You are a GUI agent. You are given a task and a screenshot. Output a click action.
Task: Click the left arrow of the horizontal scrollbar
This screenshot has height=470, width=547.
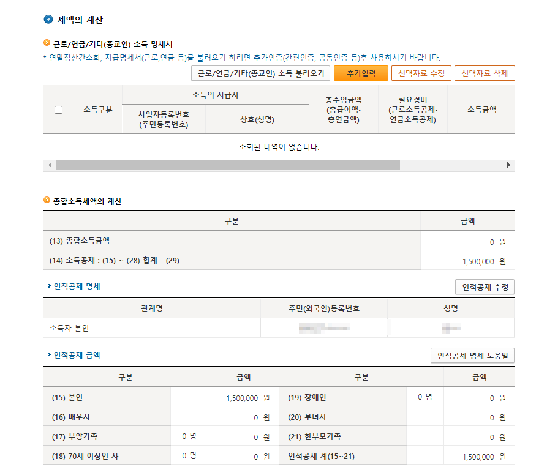[x=48, y=165]
